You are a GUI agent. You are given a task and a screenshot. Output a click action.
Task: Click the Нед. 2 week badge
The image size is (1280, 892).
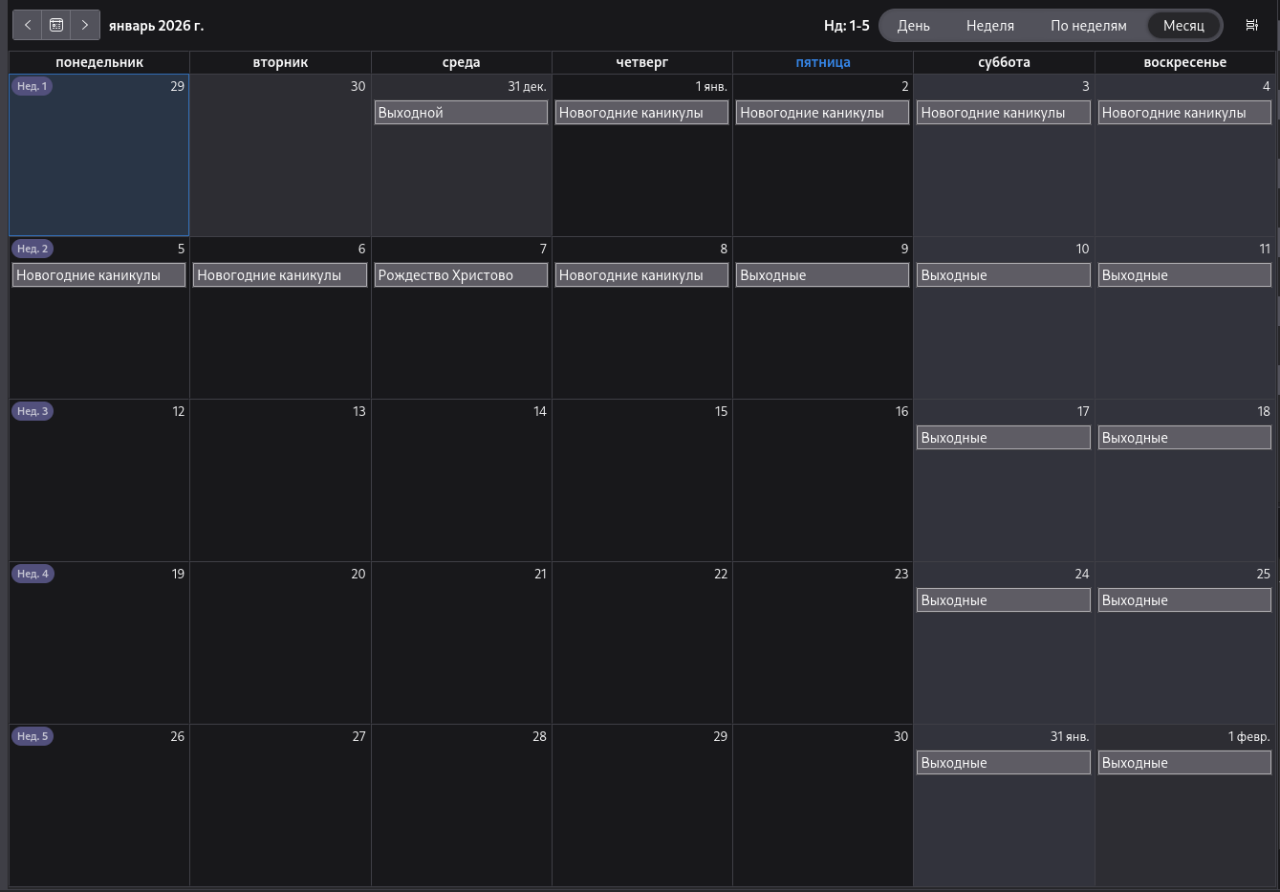[33, 249]
